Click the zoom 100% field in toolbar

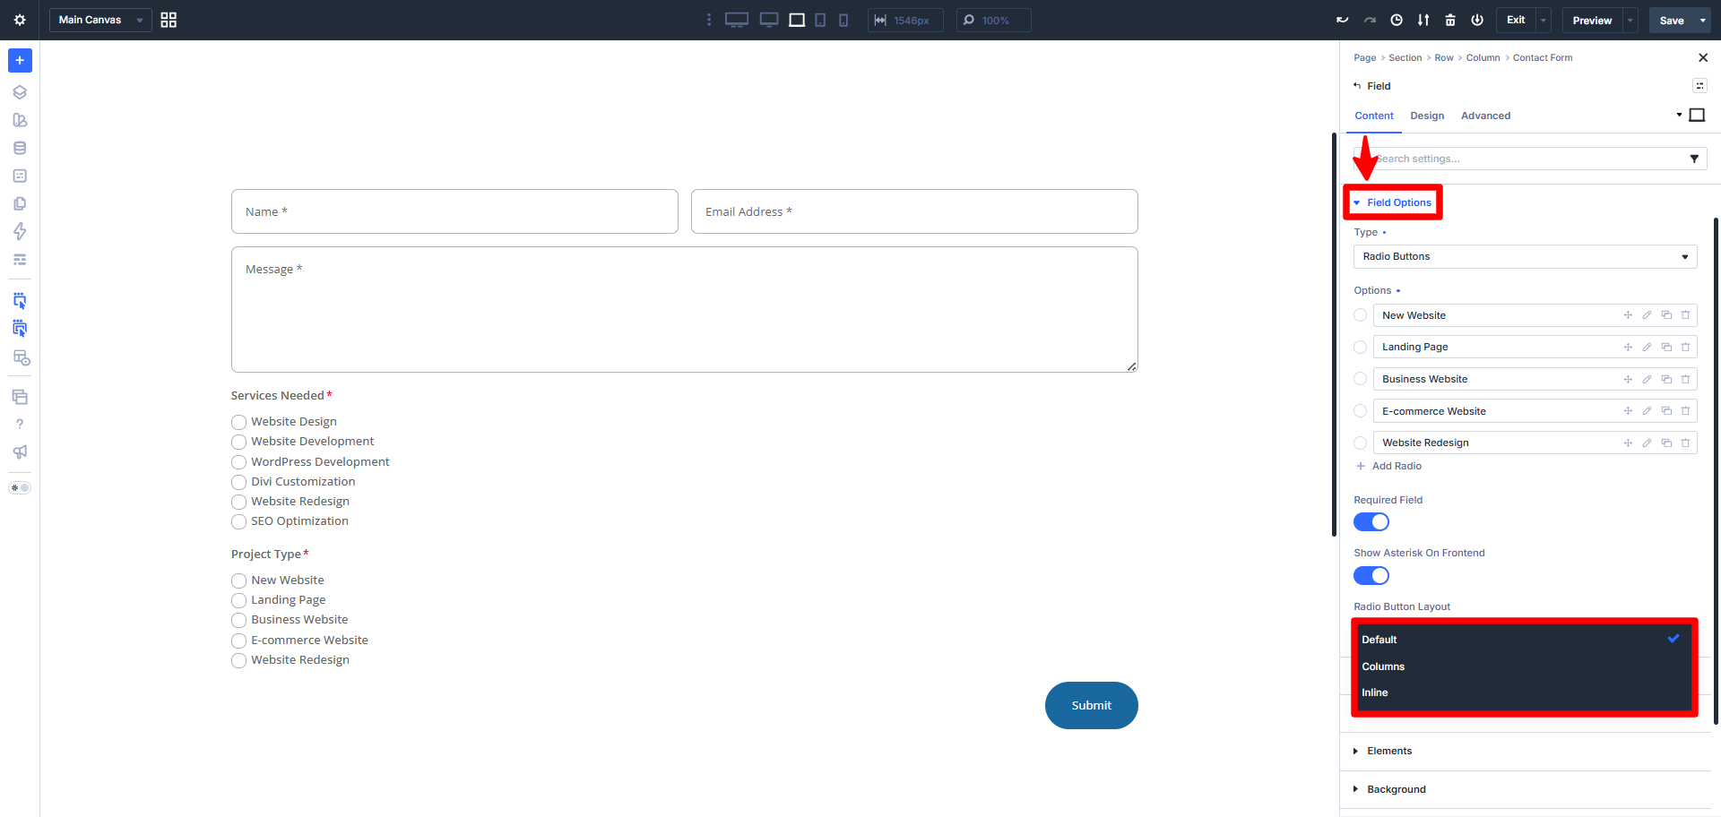[x=993, y=20]
